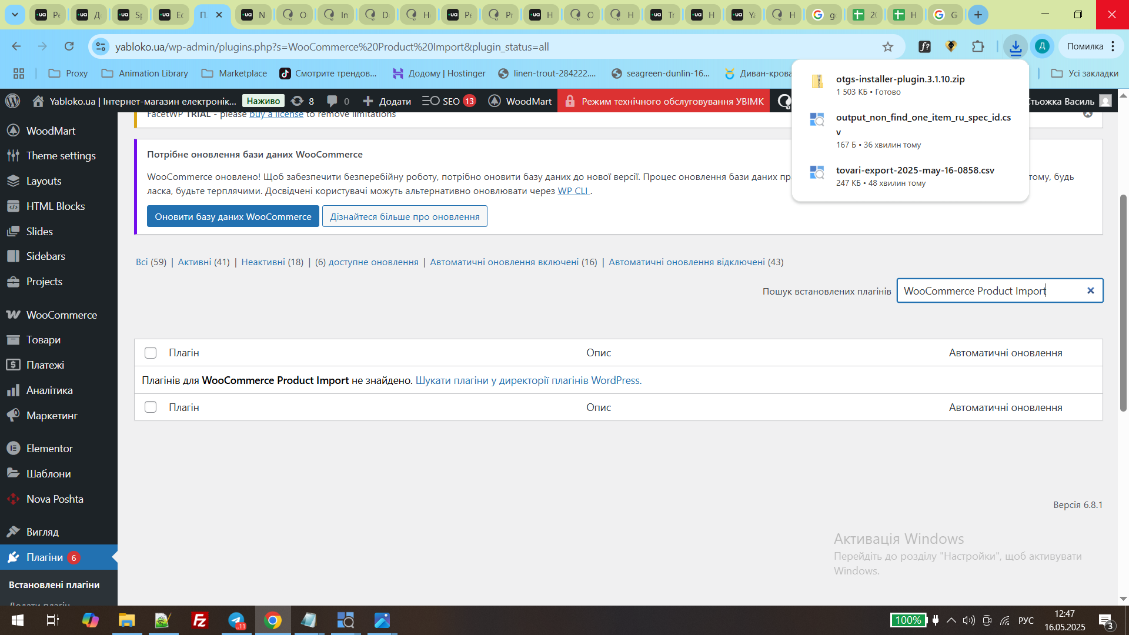Open Windows Start menu
This screenshot has width=1129, height=635.
pyautogui.click(x=17, y=620)
